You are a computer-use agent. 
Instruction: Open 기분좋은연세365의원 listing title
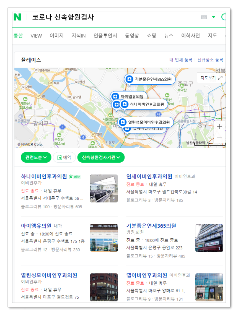tap(151, 226)
